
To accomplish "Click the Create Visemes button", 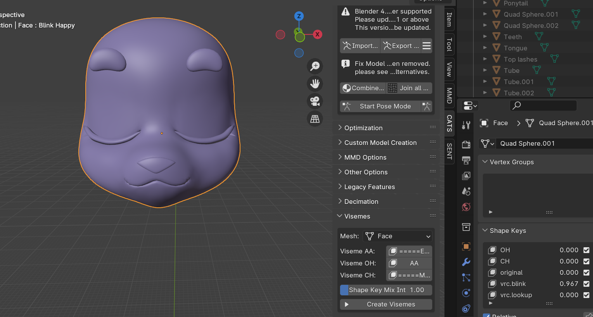I will [386, 304].
